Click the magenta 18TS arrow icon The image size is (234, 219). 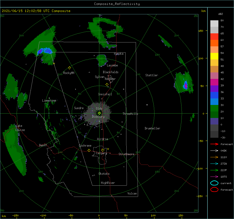point(214,177)
